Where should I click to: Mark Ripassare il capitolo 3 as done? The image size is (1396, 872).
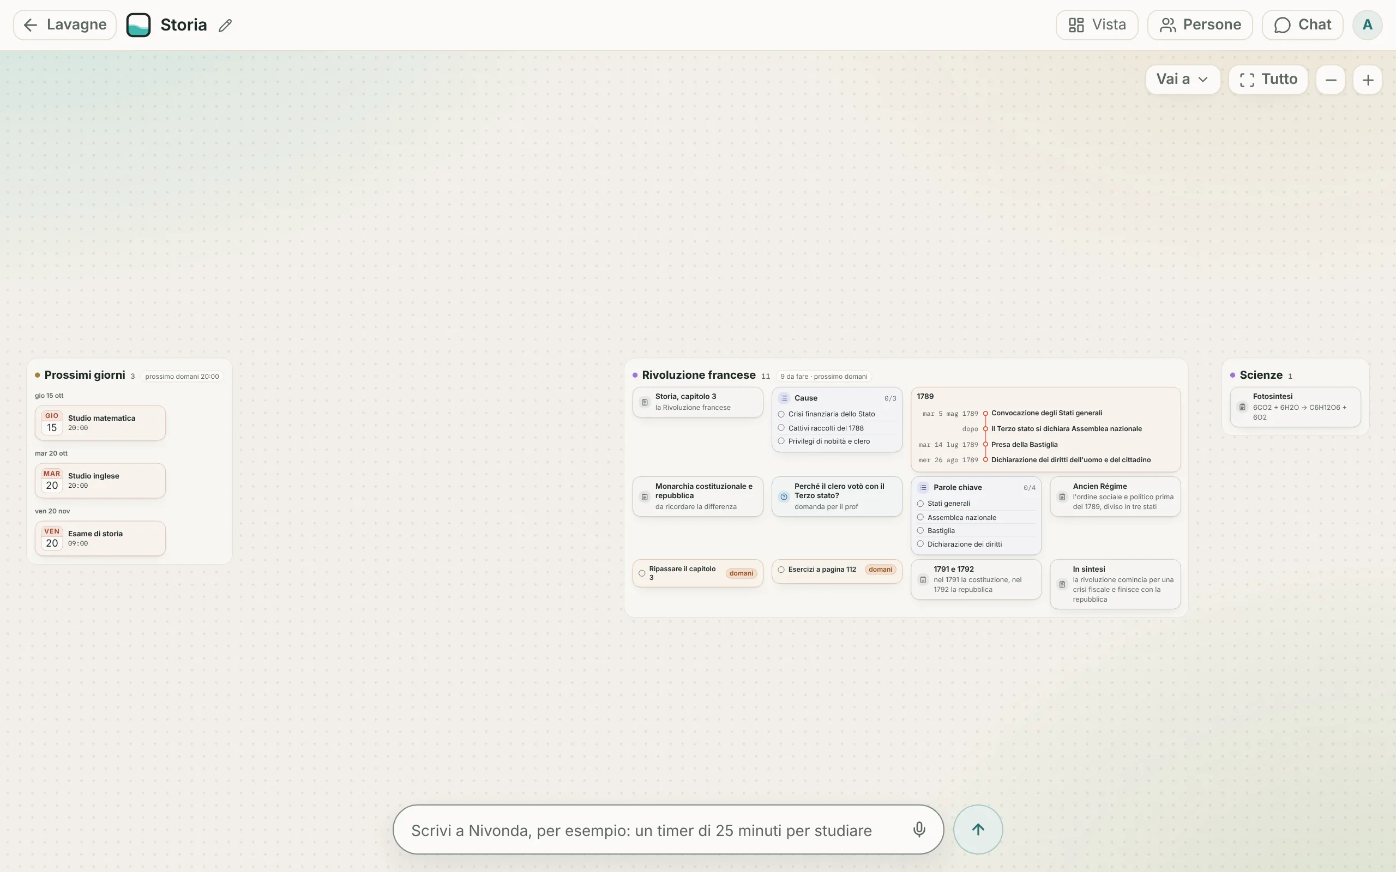tap(641, 573)
